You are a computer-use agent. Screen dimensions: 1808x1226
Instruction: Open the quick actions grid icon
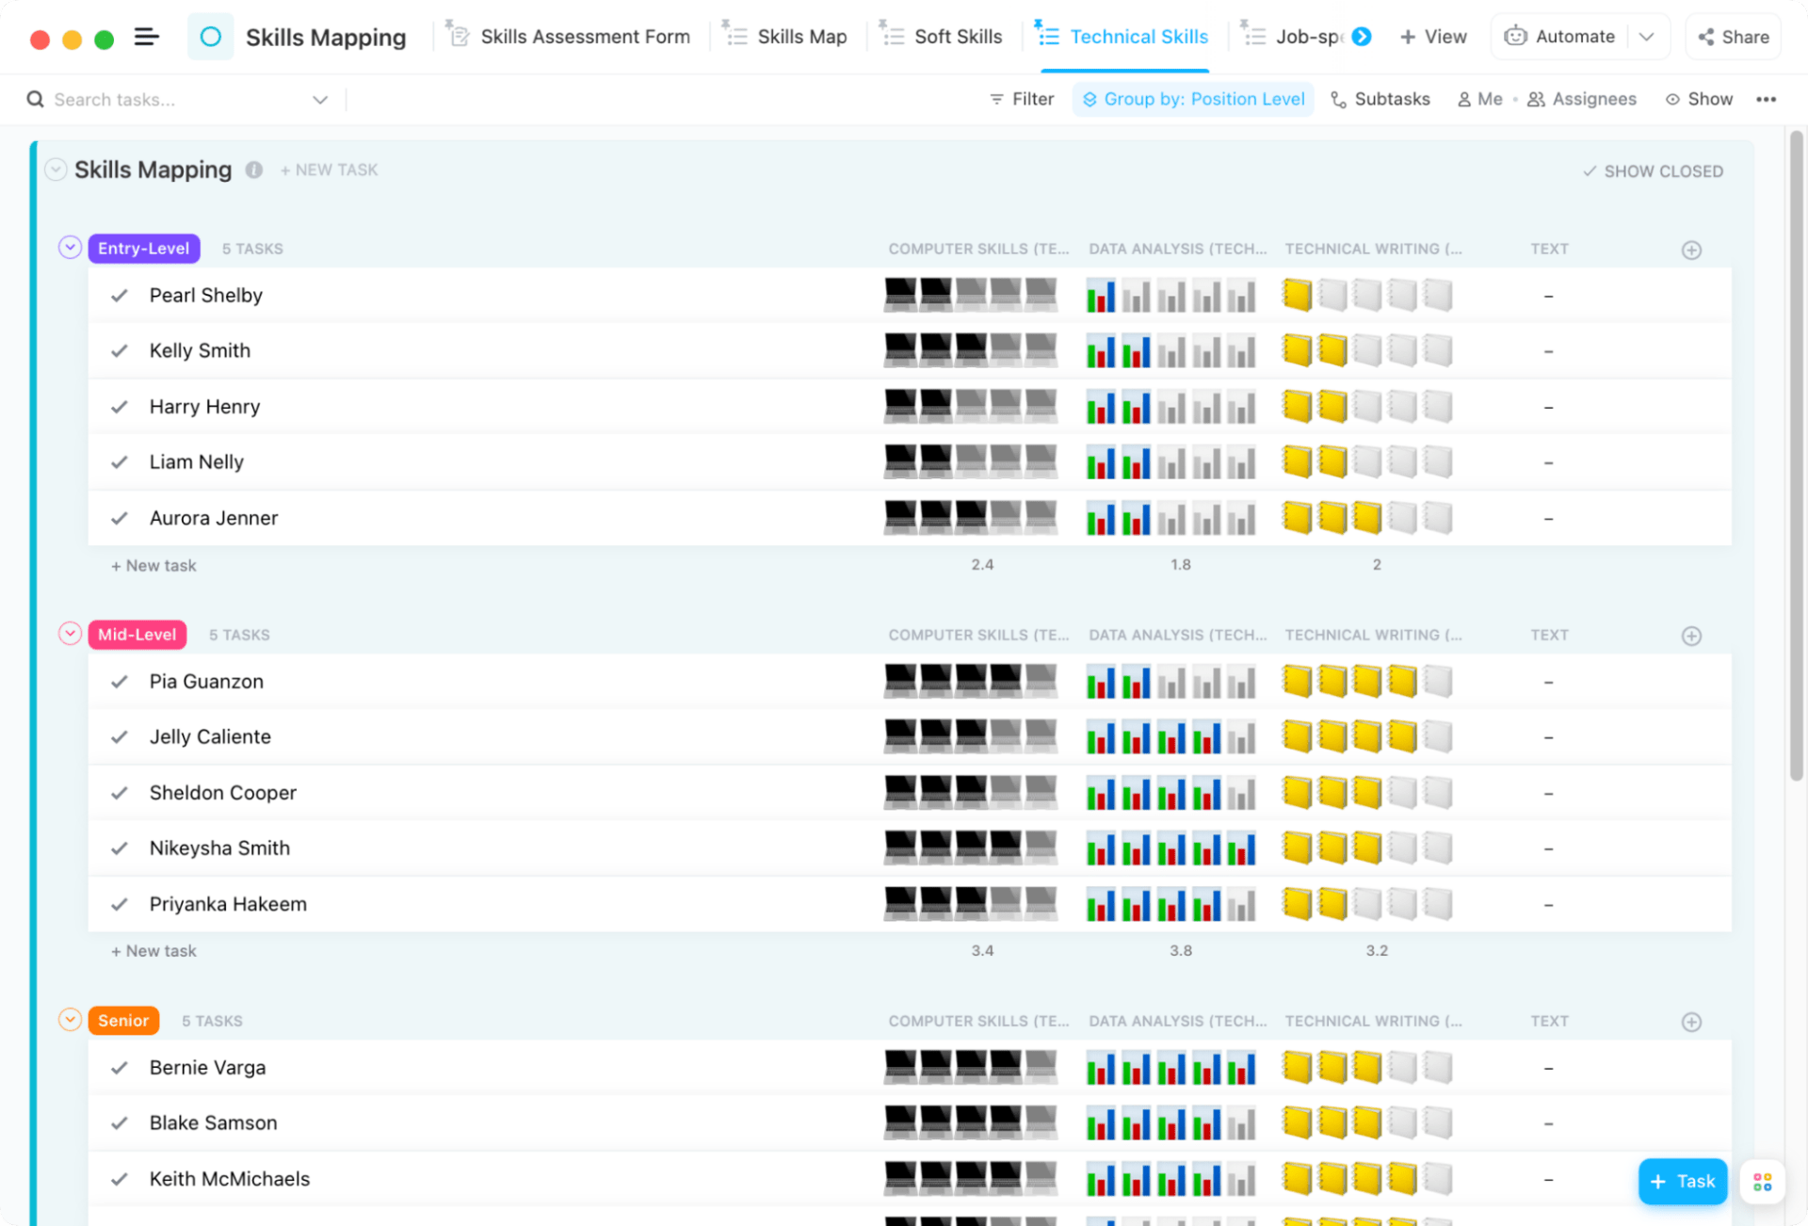1762,1182
